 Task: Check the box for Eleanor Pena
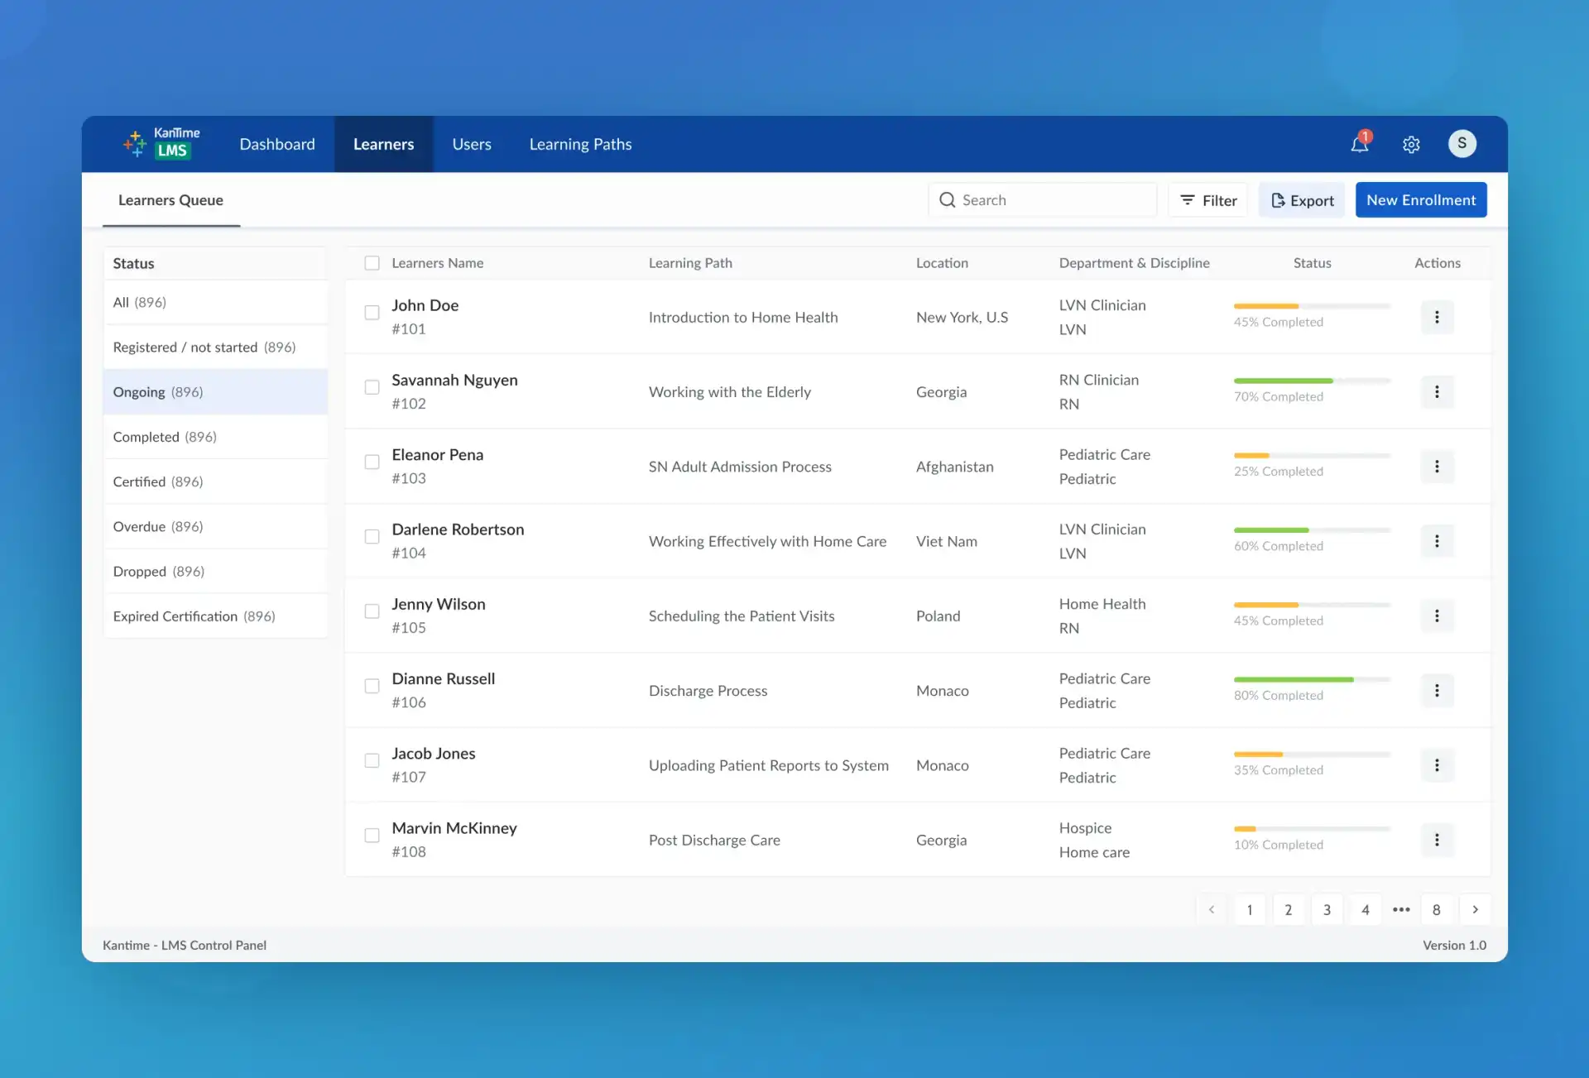372,462
